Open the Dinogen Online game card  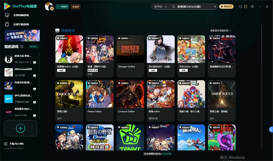(130, 56)
